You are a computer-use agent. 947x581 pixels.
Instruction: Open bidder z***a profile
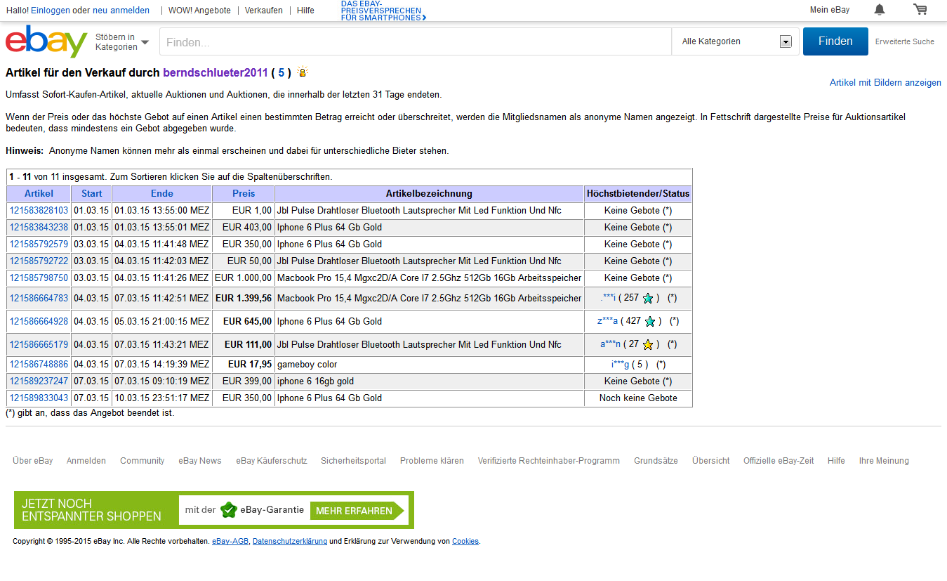click(607, 321)
